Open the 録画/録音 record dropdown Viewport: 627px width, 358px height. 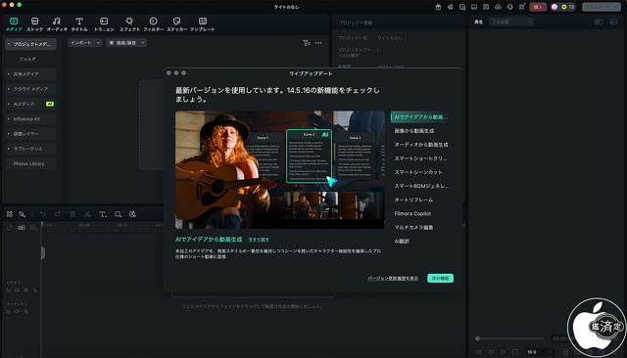click(x=126, y=43)
